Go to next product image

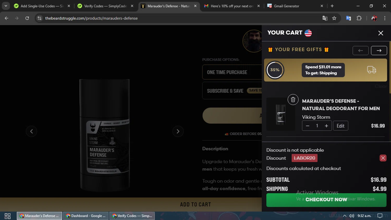pos(178,131)
